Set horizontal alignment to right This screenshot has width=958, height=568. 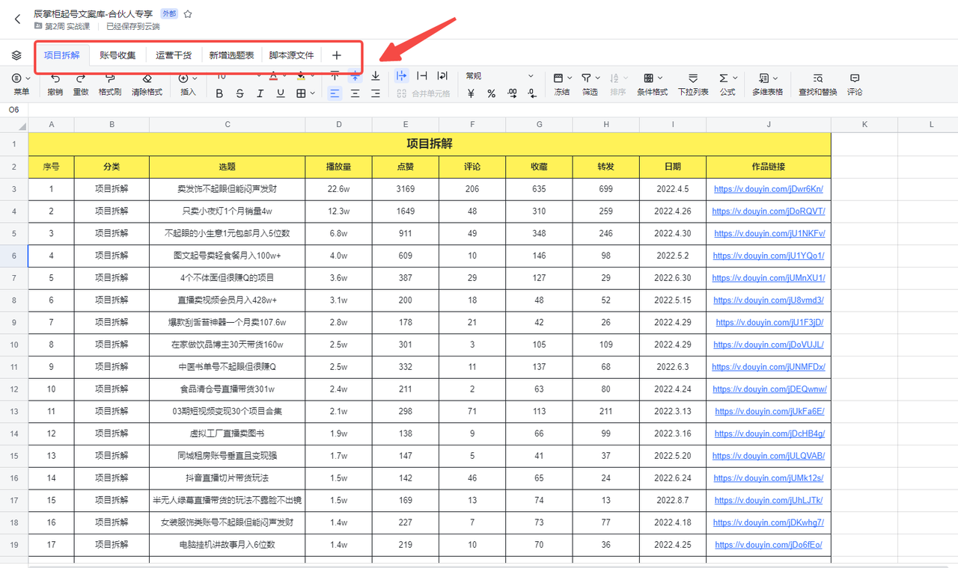pos(375,93)
